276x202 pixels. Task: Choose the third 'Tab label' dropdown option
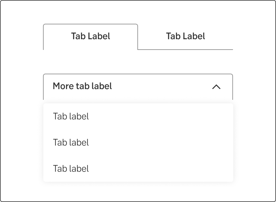tap(71, 169)
